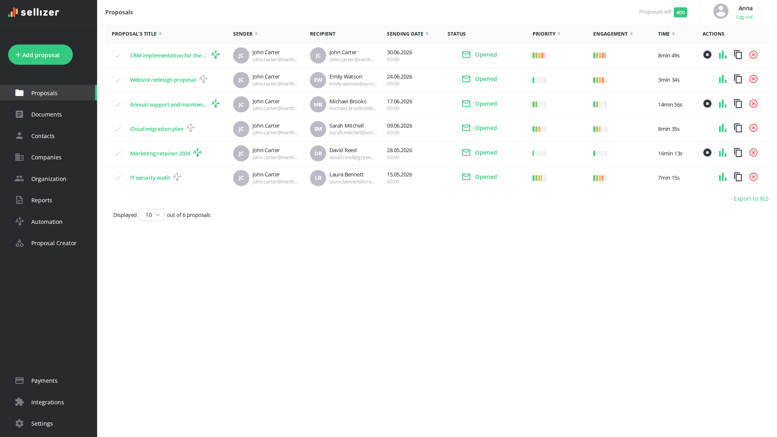777x437 pixels.
Task: Click the Proposals left 400 badge
Action: tap(680, 12)
